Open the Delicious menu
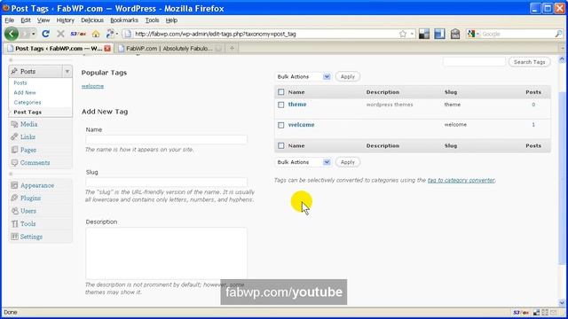The image size is (568, 319). (x=92, y=20)
